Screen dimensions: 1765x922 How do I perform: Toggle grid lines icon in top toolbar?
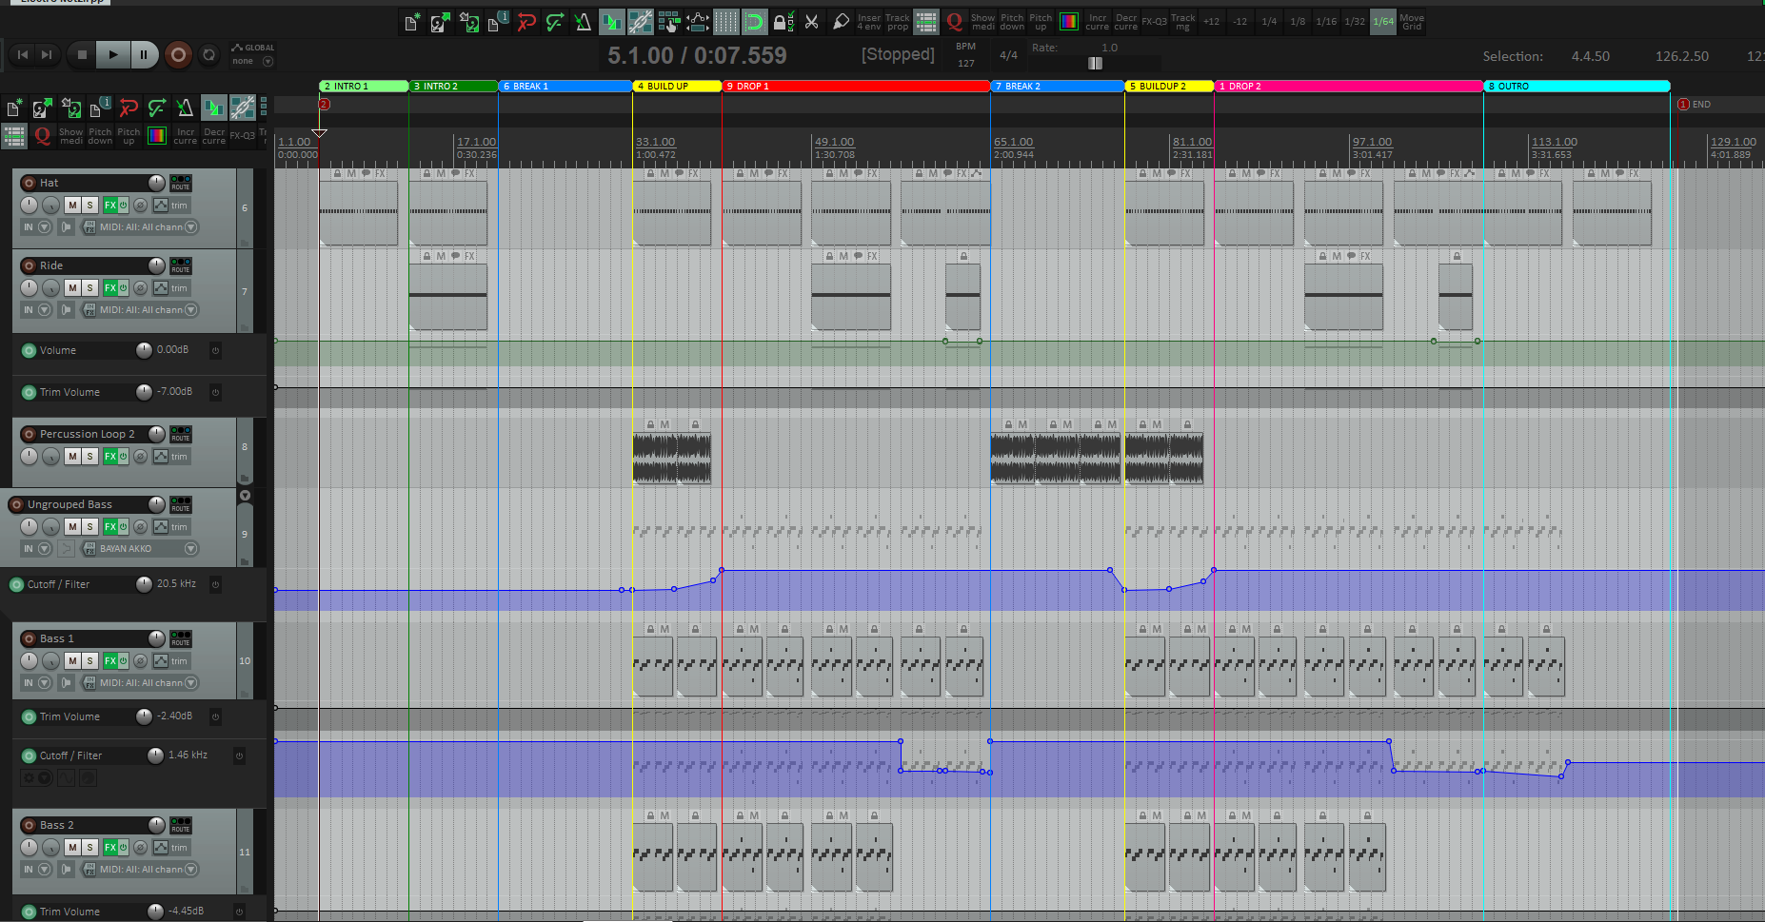click(x=726, y=22)
